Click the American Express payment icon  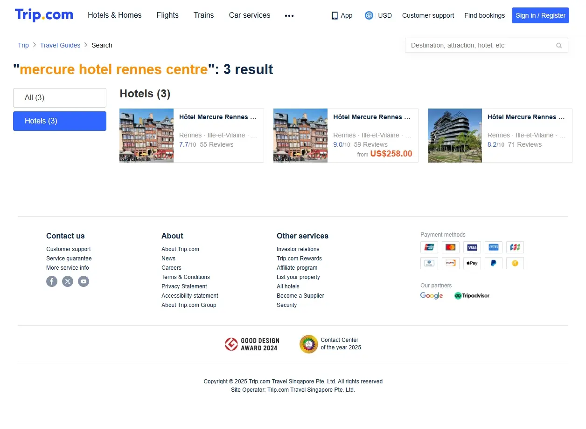click(x=494, y=247)
